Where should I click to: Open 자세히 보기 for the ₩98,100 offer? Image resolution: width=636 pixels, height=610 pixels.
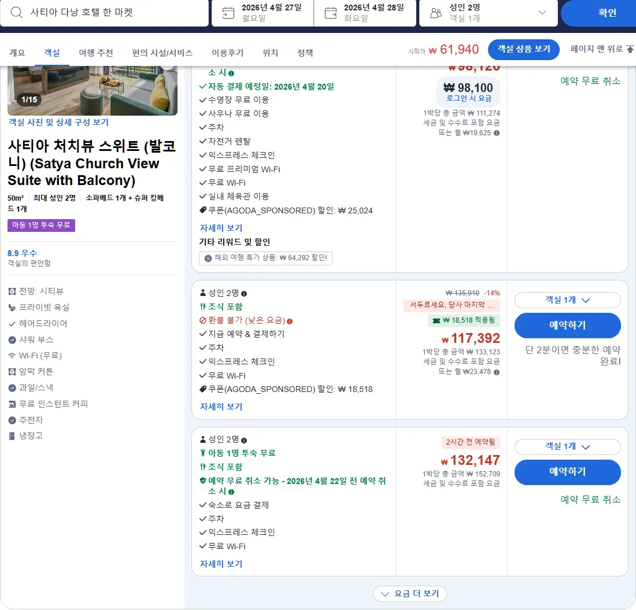coord(221,228)
